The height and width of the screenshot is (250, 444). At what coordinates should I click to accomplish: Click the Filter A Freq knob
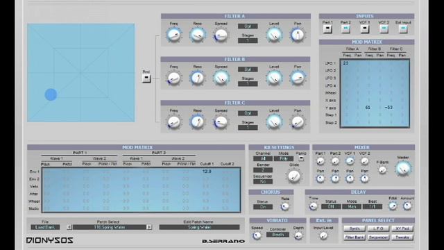[173, 35]
